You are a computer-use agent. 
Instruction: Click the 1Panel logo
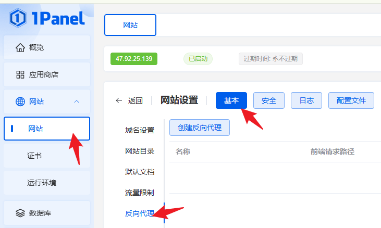pos(47,18)
